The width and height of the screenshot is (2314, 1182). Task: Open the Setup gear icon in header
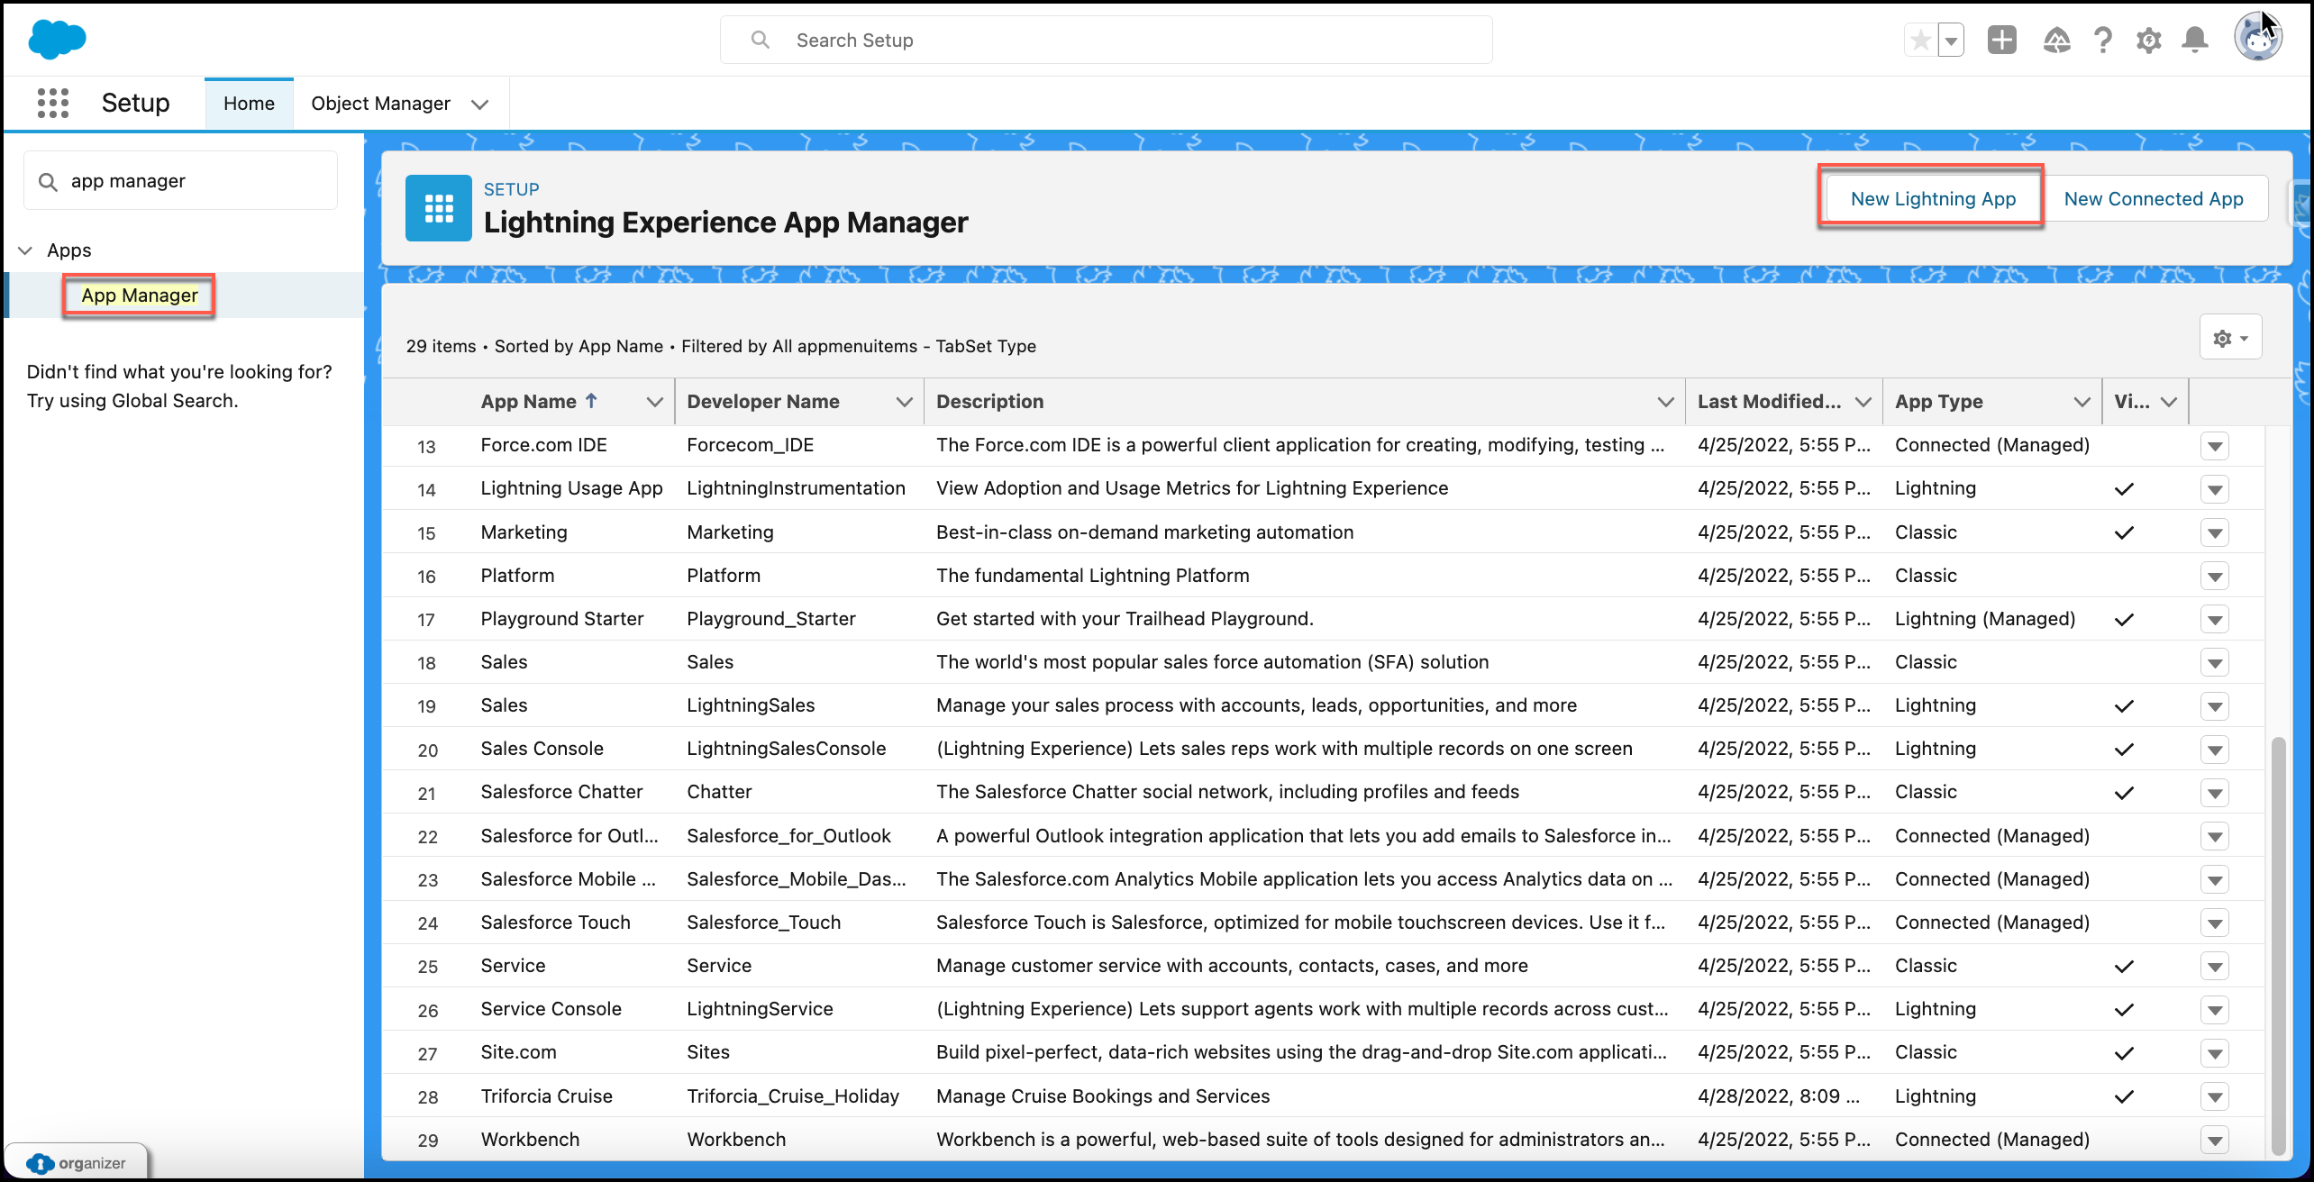tap(2149, 41)
